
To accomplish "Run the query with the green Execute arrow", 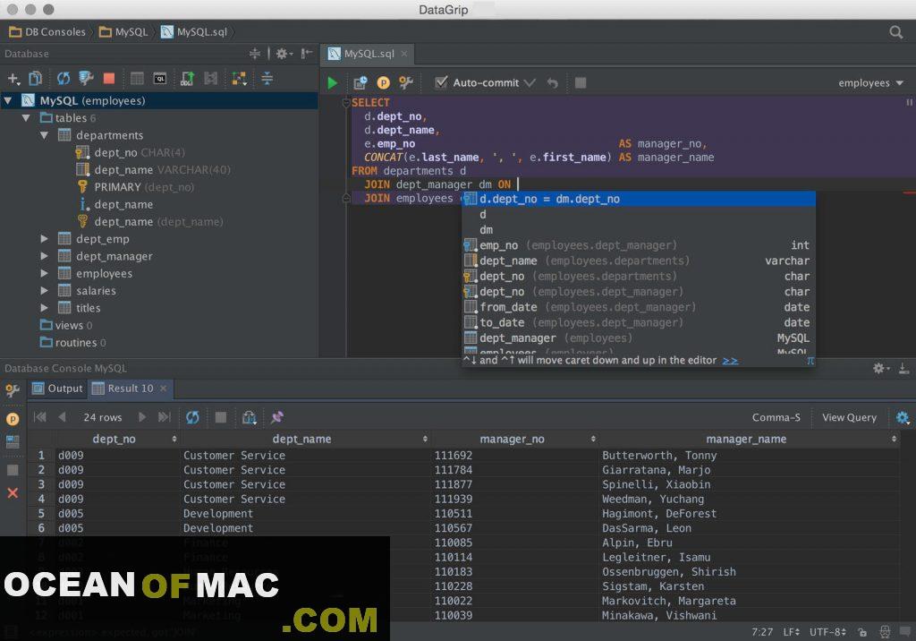I will 333,83.
